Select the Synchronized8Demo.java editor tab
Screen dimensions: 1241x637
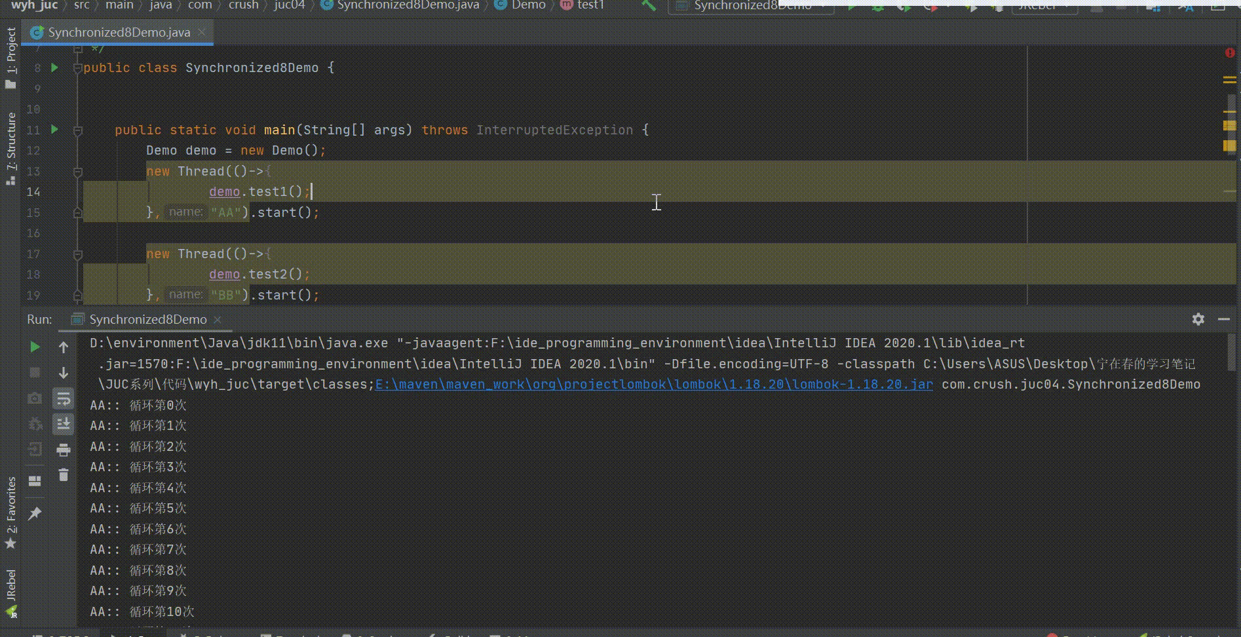(x=119, y=32)
